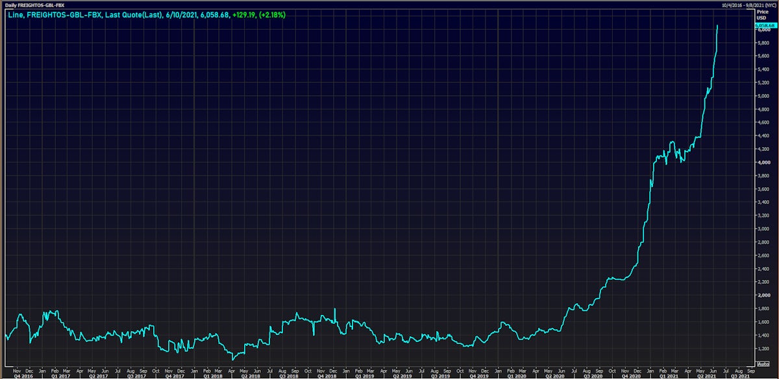Click the 5,000 price axis label
This screenshot has height=379, width=779.
coord(763,96)
